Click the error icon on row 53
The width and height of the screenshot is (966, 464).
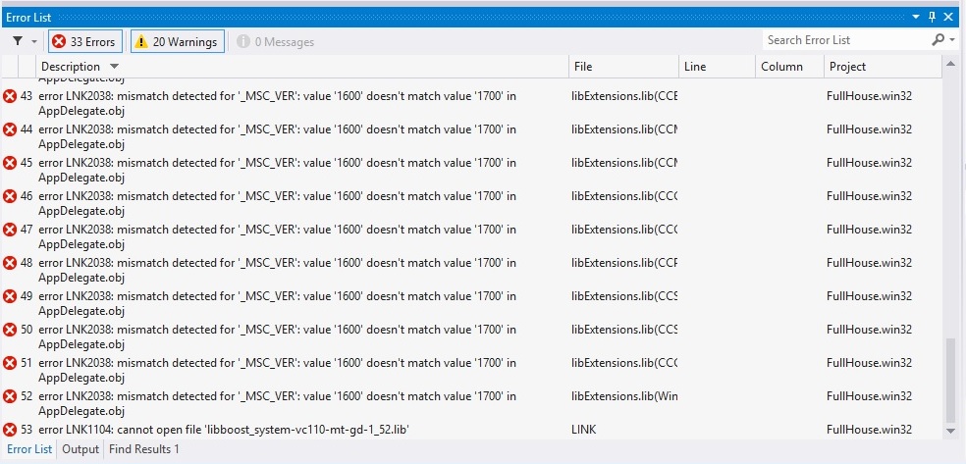click(x=10, y=430)
